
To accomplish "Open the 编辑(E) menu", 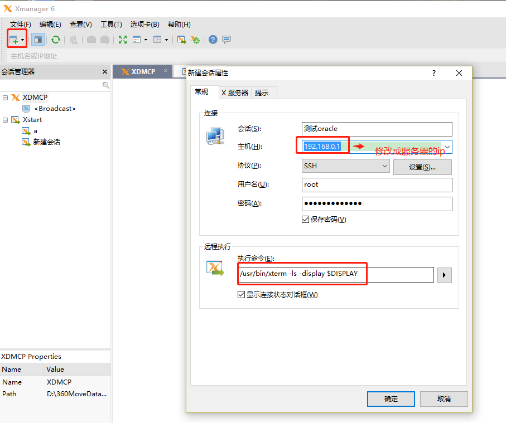I will pyautogui.click(x=50, y=25).
